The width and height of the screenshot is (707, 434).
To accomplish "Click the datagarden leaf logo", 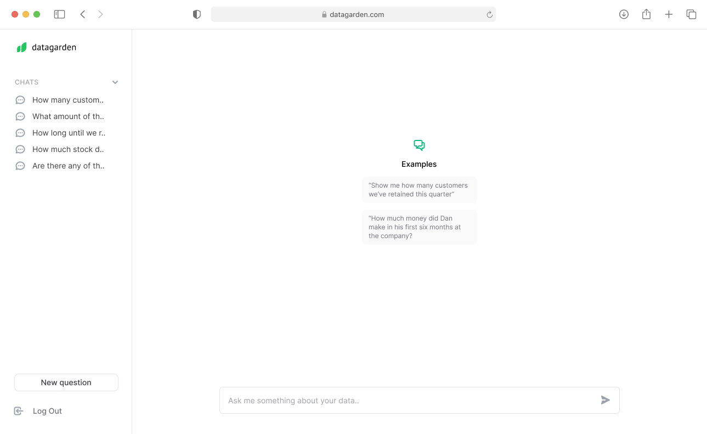I will point(21,48).
